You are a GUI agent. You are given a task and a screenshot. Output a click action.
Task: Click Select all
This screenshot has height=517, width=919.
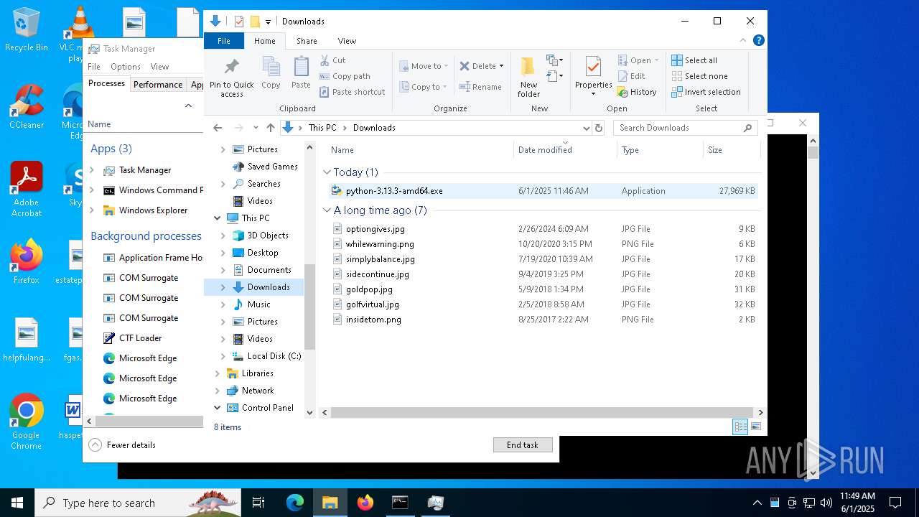(x=694, y=60)
